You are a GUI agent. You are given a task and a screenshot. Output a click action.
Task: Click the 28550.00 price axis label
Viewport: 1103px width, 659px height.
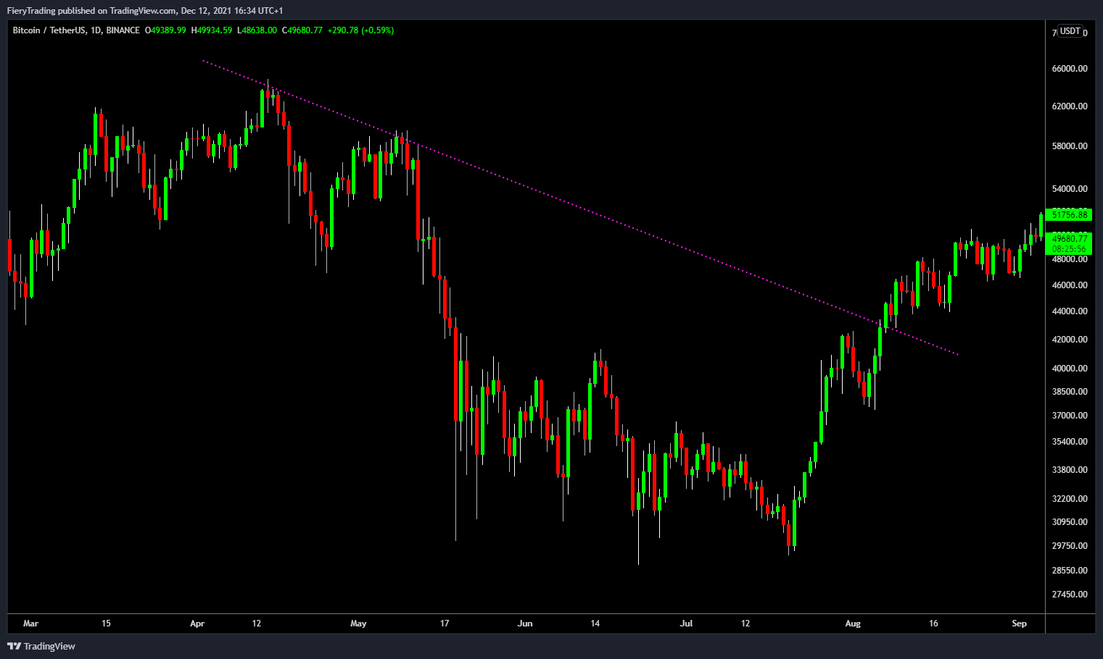pyautogui.click(x=1070, y=570)
